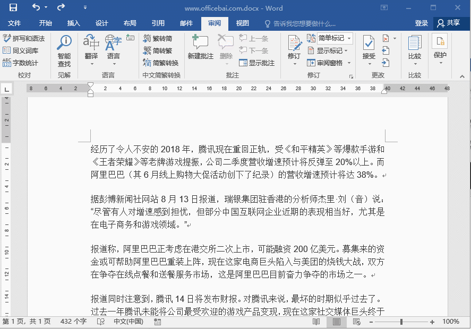471x329 pixels.
Task: Open the reject change dropdown arrow
Action: (x=395, y=38)
